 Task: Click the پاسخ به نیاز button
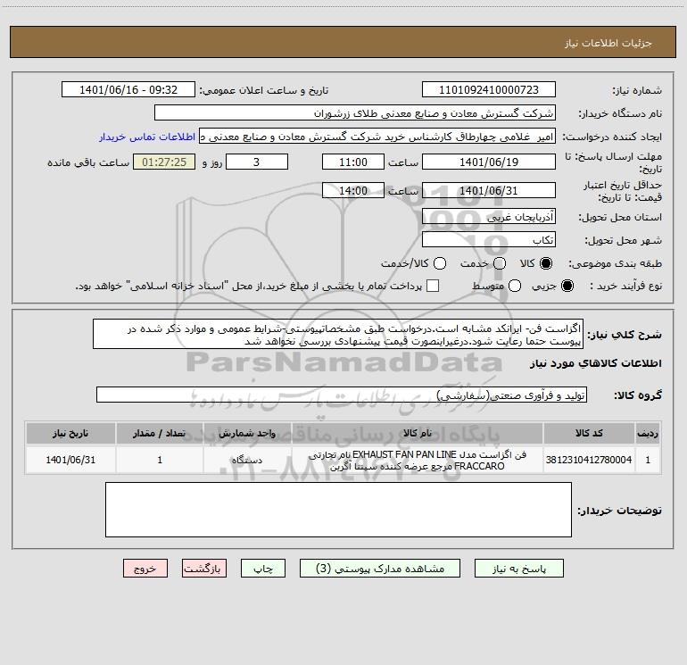518,569
